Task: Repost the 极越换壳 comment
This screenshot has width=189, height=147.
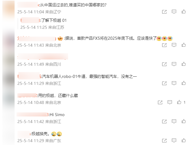Action: 164,140
